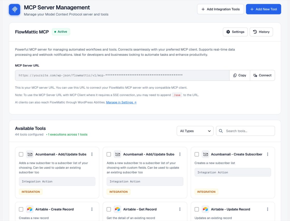Click the "Airtable - Get Record" card title

[140, 209]
